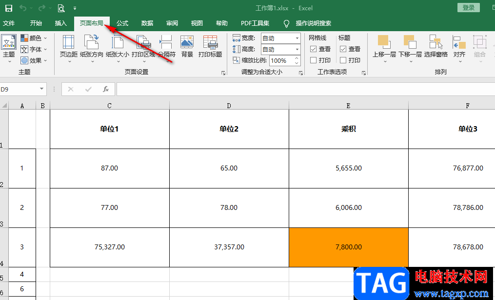Select column C header
The height and width of the screenshot is (300, 495).
[x=110, y=106]
